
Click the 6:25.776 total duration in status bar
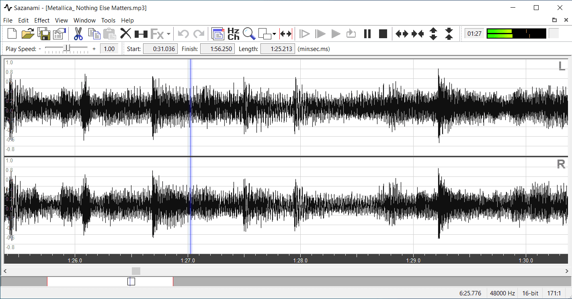[x=470, y=293]
